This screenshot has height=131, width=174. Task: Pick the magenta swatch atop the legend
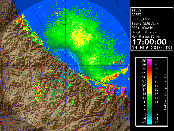tap(150, 61)
